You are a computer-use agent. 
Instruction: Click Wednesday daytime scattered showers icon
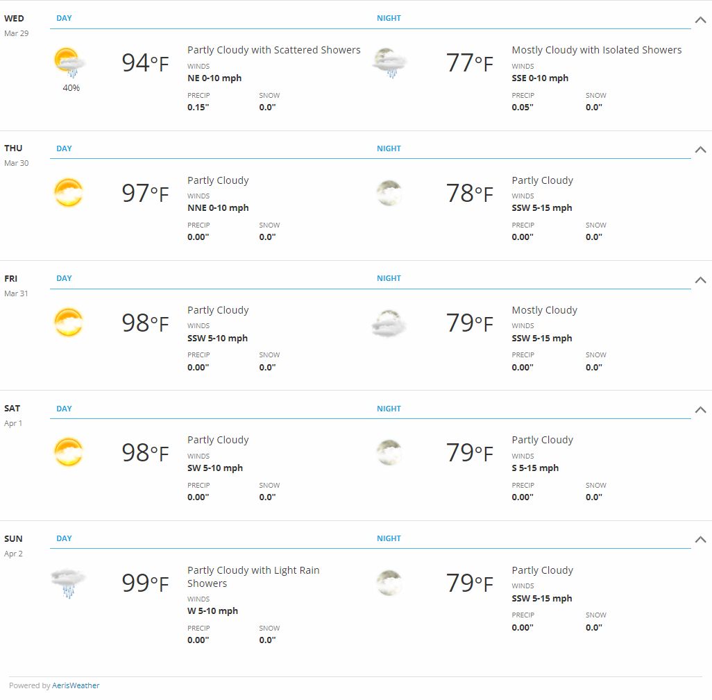pos(69,62)
